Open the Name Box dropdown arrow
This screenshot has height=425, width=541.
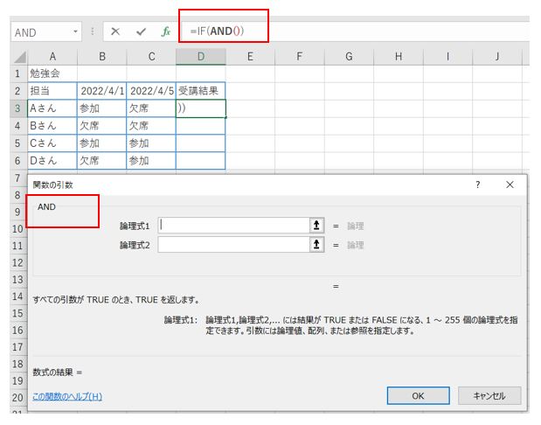point(76,32)
